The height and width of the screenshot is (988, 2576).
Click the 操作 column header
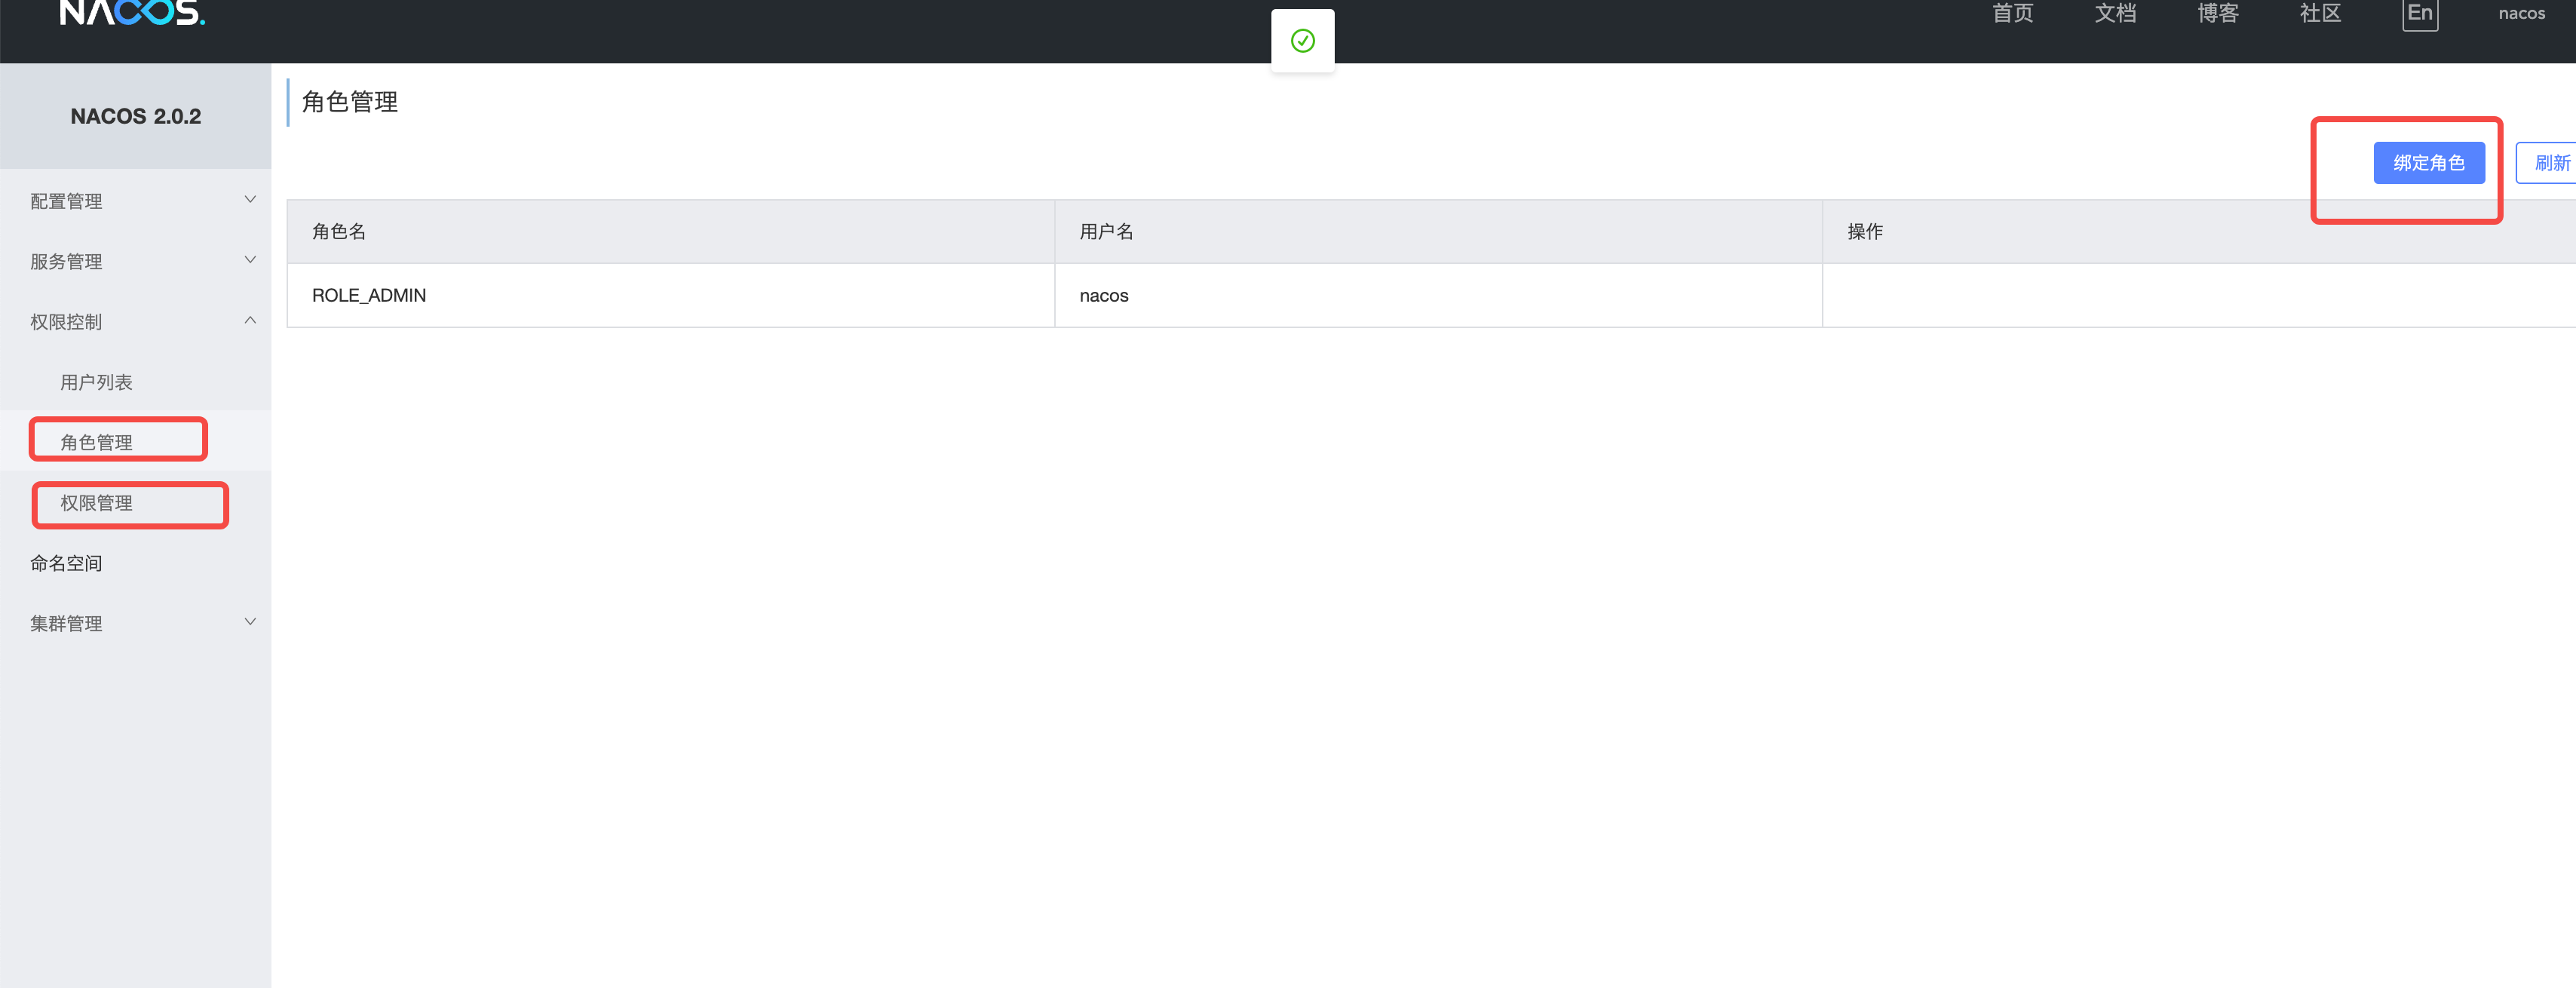pos(2199,232)
